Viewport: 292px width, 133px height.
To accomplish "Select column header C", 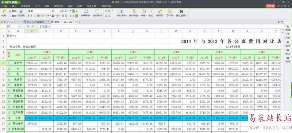I will coord(32,31).
